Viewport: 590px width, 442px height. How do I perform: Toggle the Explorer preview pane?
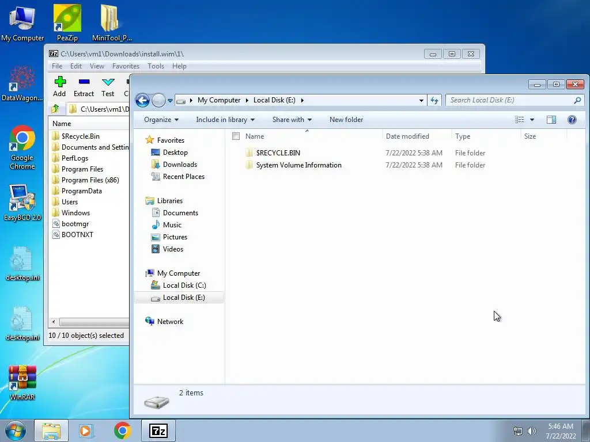pyautogui.click(x=551, y=120)
